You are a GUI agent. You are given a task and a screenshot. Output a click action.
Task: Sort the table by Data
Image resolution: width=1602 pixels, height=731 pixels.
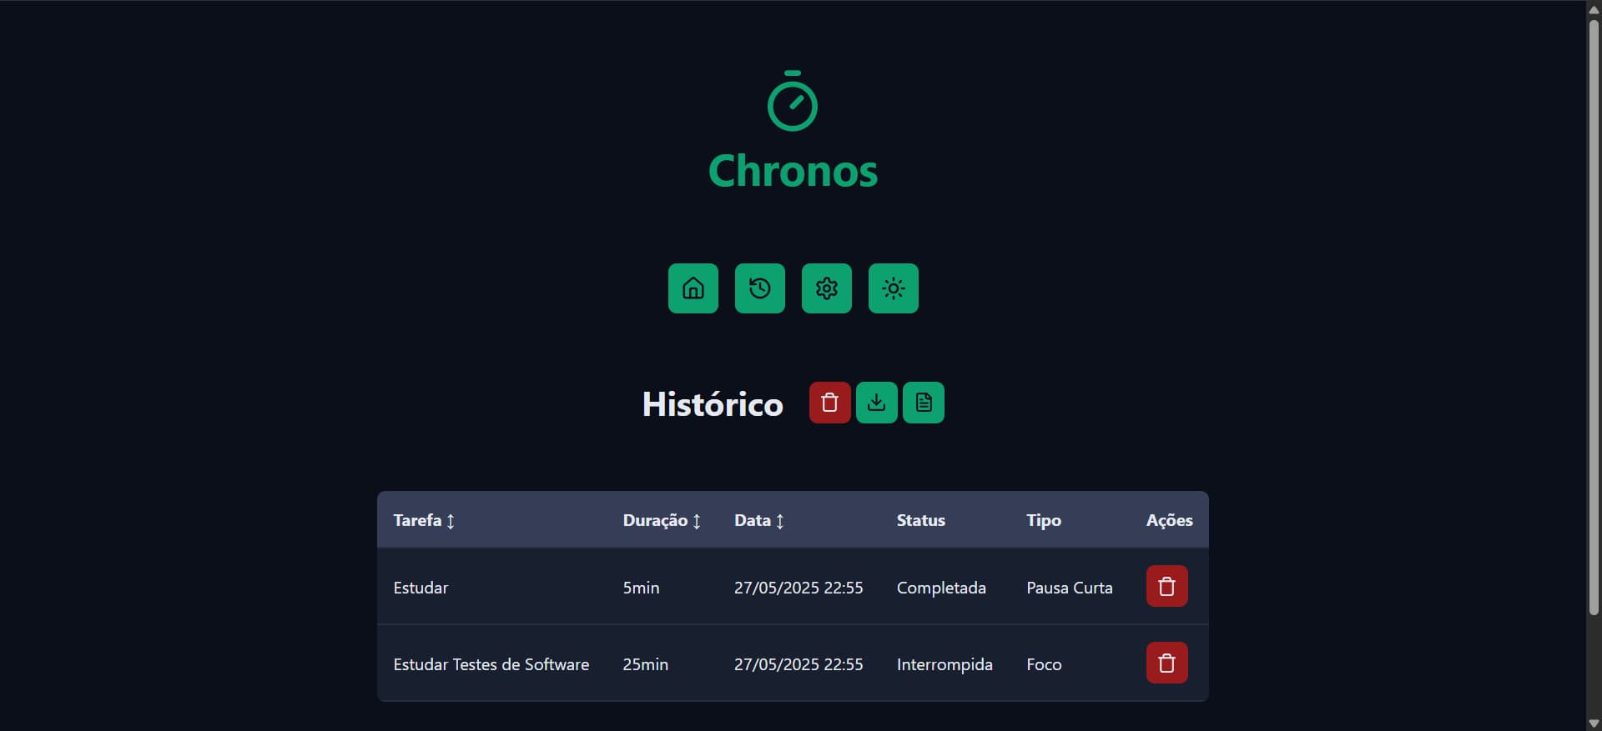pos(759,520)
